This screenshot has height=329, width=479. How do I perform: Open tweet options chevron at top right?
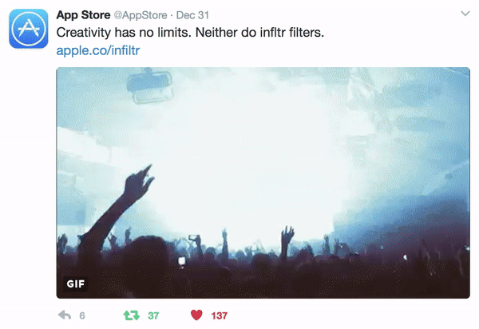465,14
